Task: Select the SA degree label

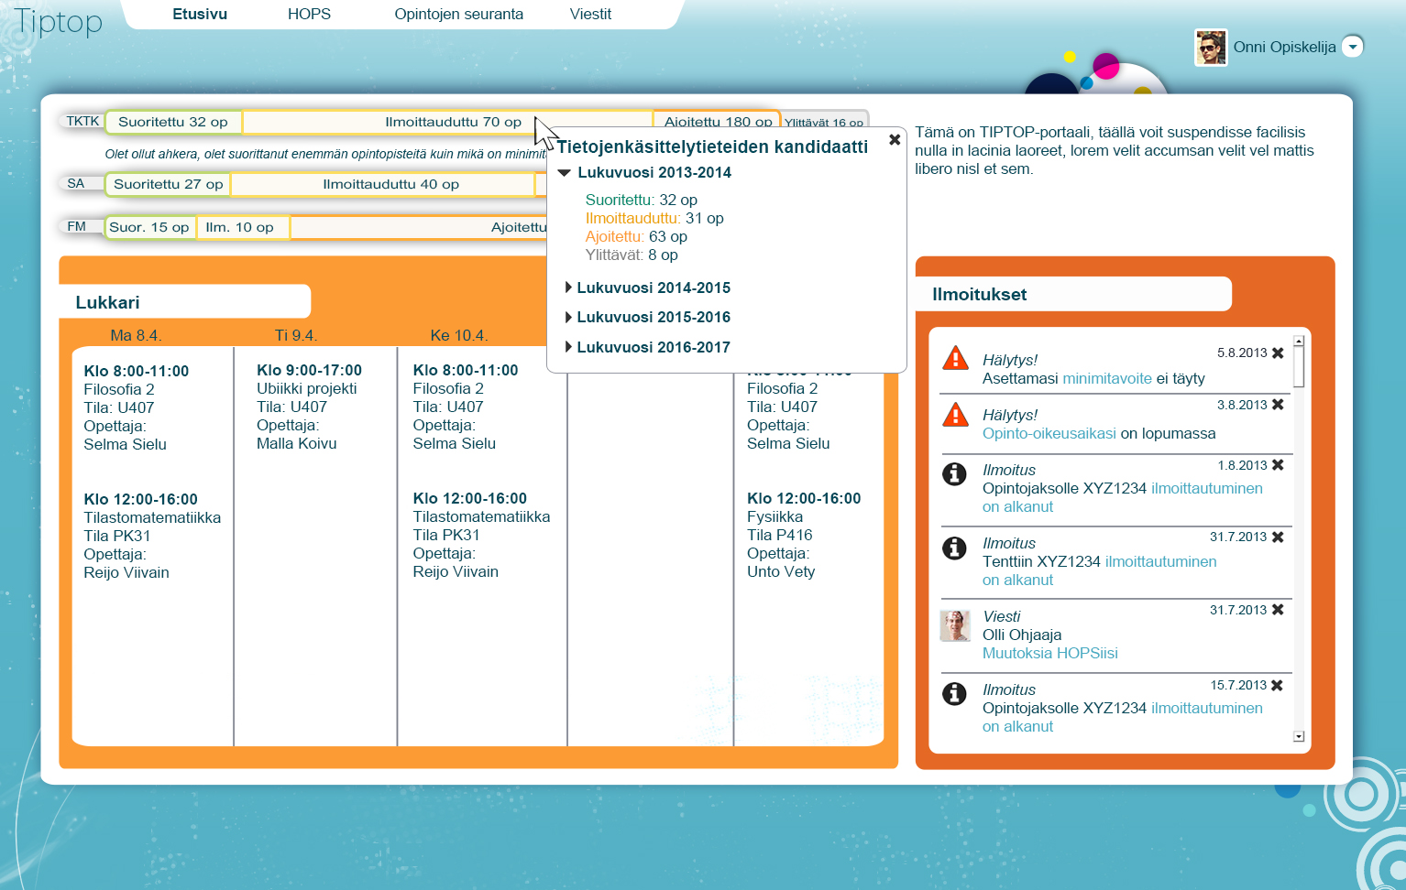Action: 76,183
